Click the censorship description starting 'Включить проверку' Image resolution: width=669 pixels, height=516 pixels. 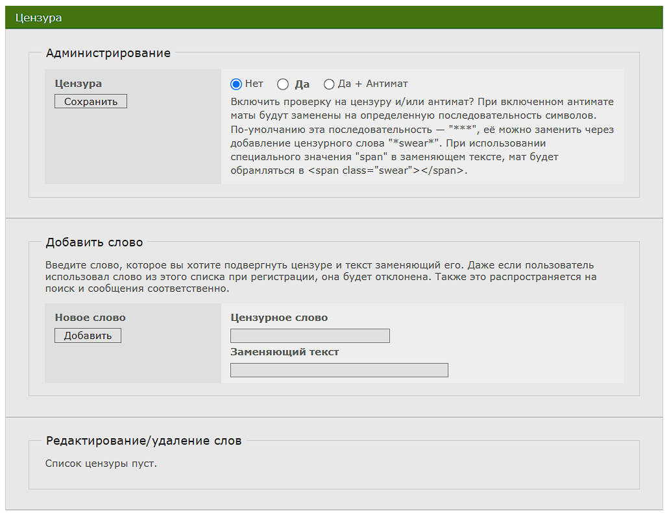[x=422, y=137]
